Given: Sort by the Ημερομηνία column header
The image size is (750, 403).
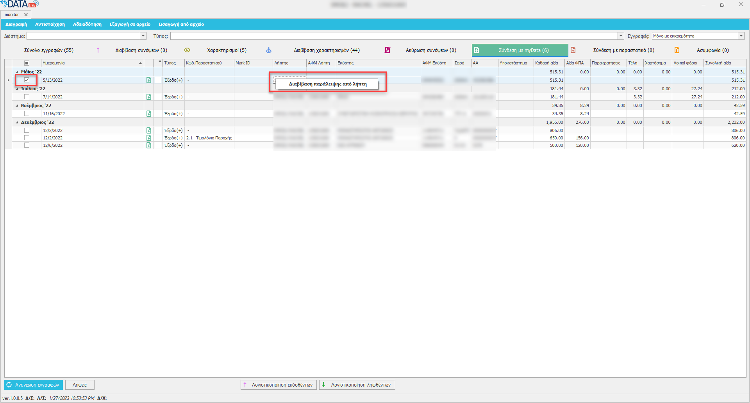Looking at the screenshot, I should (90, 63).
